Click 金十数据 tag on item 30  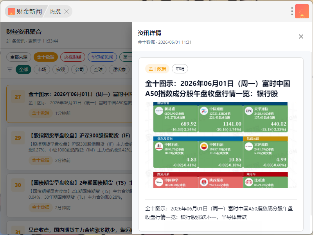click(x=41, y=208)
